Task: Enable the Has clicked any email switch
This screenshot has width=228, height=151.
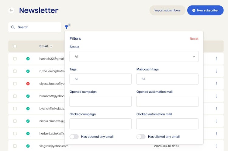Action: click(x=141, y=137)
